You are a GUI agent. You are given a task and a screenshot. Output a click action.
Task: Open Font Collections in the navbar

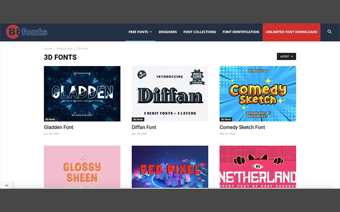point(199,32)
